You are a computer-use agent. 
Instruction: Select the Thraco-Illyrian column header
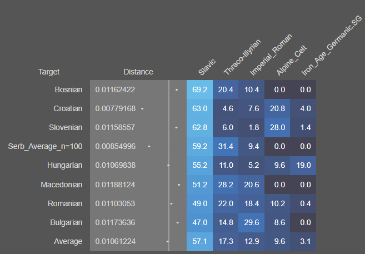[x=242, y=57]
